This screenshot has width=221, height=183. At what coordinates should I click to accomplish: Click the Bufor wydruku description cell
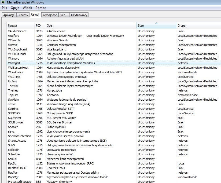pos(56,127)
